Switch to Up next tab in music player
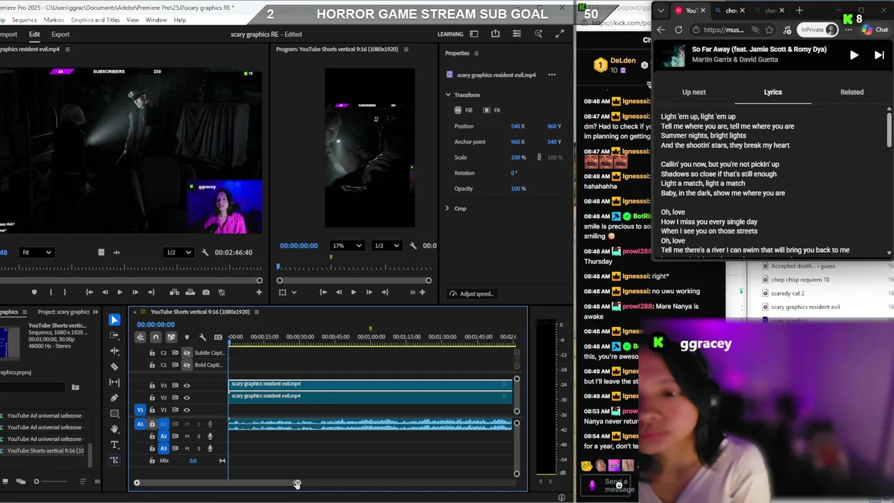 694,92
